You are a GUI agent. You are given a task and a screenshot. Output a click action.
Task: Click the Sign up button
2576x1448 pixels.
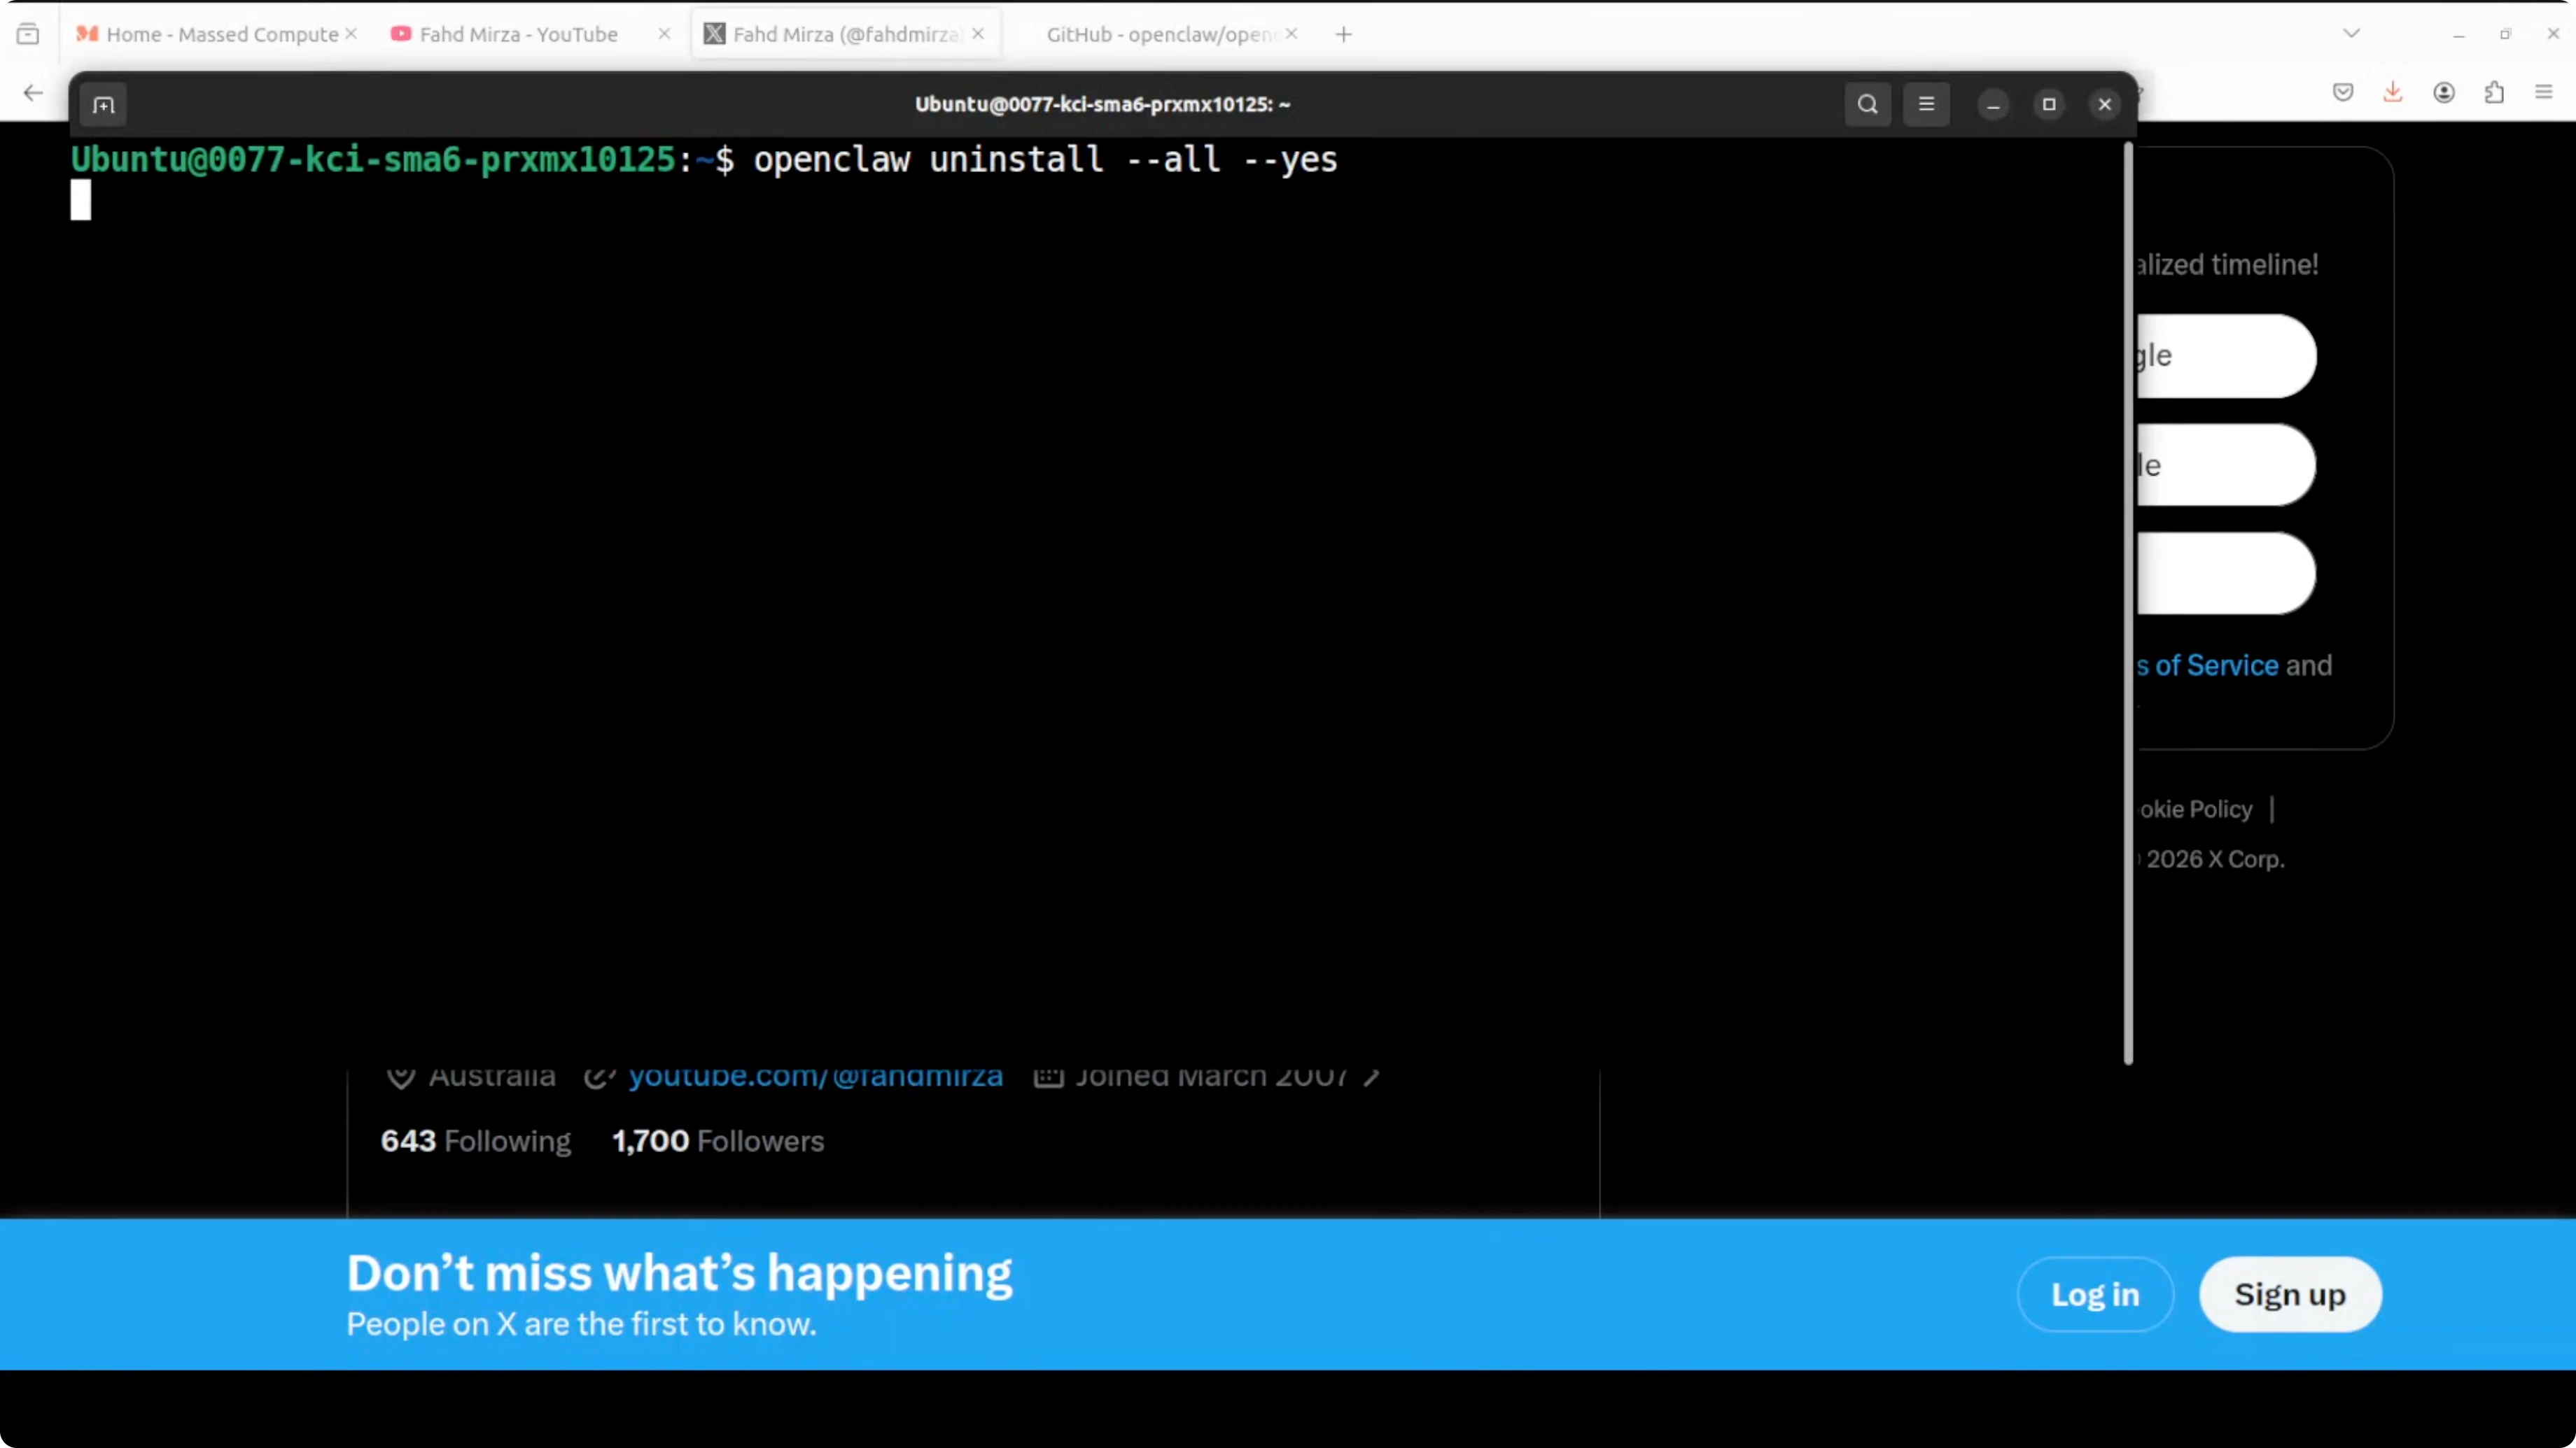coord(2289,1294)
